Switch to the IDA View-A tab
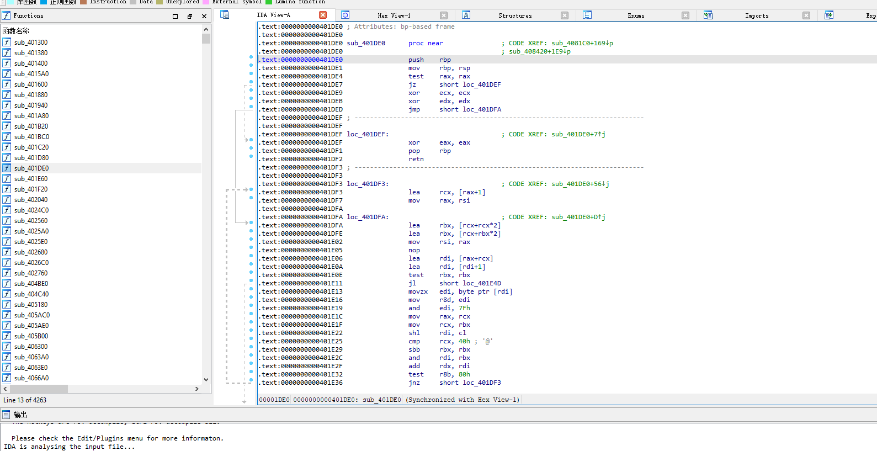This screenshot has width=877, height=451. tap(273, 15)
